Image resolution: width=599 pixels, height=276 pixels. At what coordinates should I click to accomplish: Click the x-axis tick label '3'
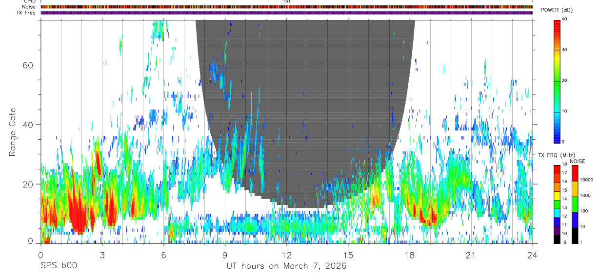(x=102, y=255)
